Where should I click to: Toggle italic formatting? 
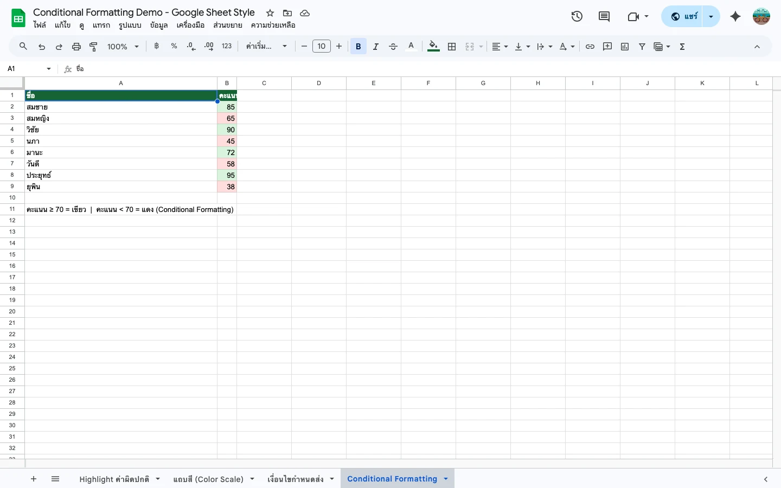[375, 46]
